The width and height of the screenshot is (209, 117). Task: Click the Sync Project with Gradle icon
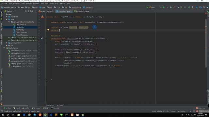189,7
